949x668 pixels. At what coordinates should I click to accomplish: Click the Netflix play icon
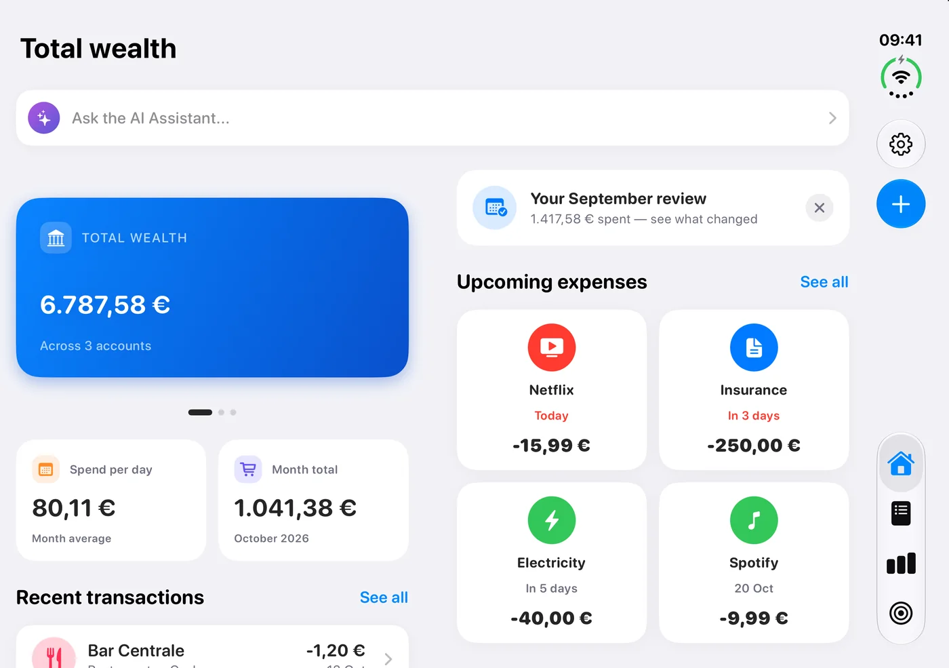coord(552,347)
